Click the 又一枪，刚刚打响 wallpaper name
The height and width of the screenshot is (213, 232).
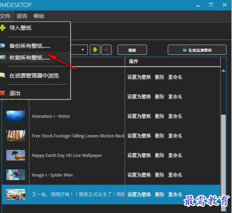(78, 194)
